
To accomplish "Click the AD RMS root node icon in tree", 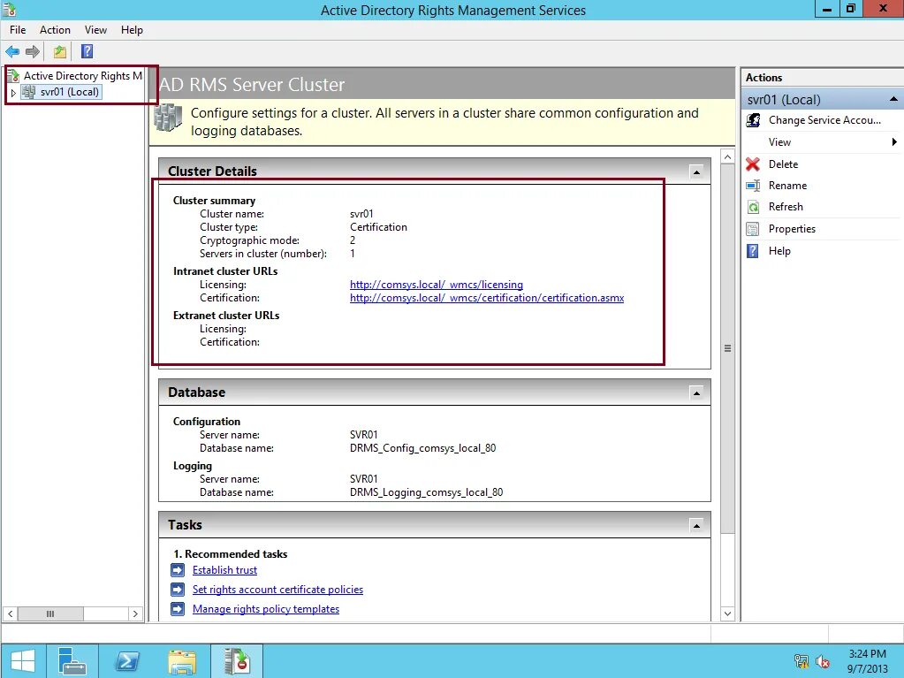I will 13,75.
